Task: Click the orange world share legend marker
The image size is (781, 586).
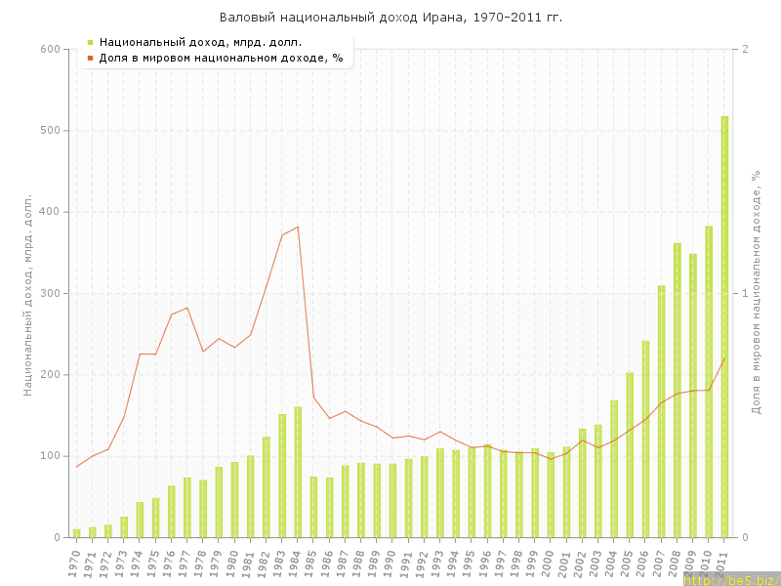Action: tap(90, 58)
